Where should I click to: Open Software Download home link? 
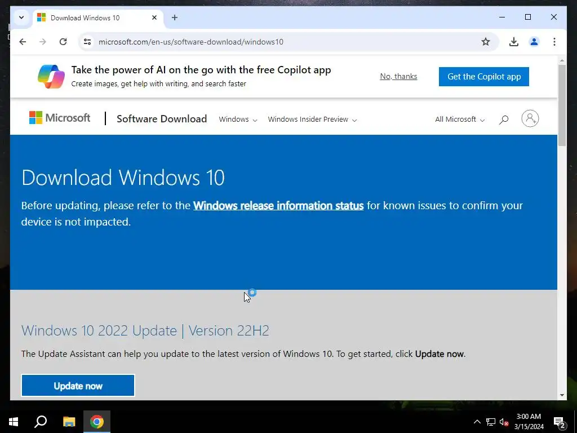click(x=162, y=118)
